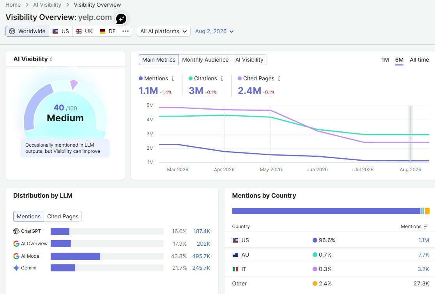Screen dimensions: 435x294
Task: Toggle the Mentions series dot in the chart legend
Action: [x=141, y=78]
